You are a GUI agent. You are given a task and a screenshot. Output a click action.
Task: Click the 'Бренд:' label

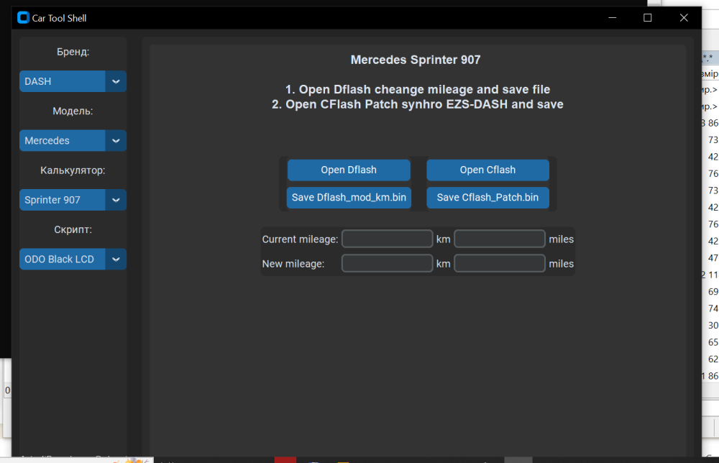coord(73,52)
